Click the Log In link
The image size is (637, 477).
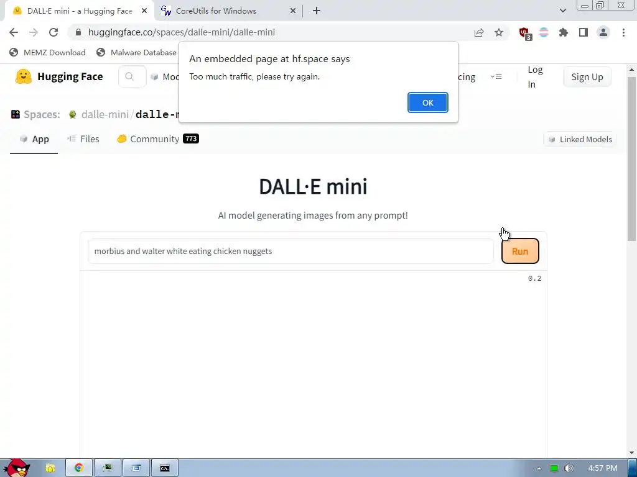click(535, 76)
